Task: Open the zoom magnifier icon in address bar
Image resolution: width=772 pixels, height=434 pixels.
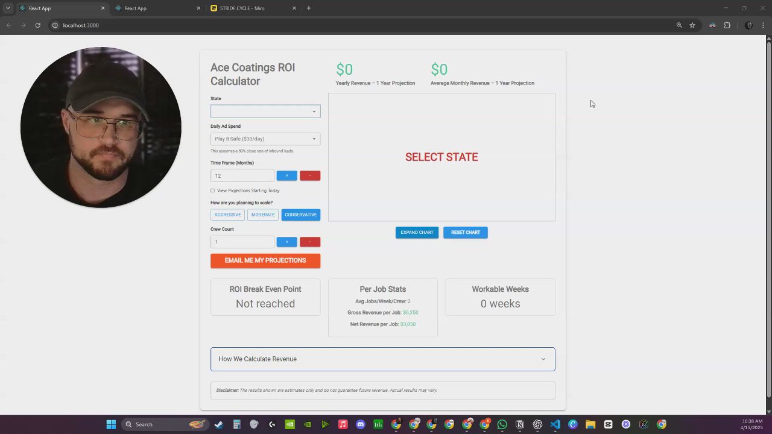Action: pos(679,25)
